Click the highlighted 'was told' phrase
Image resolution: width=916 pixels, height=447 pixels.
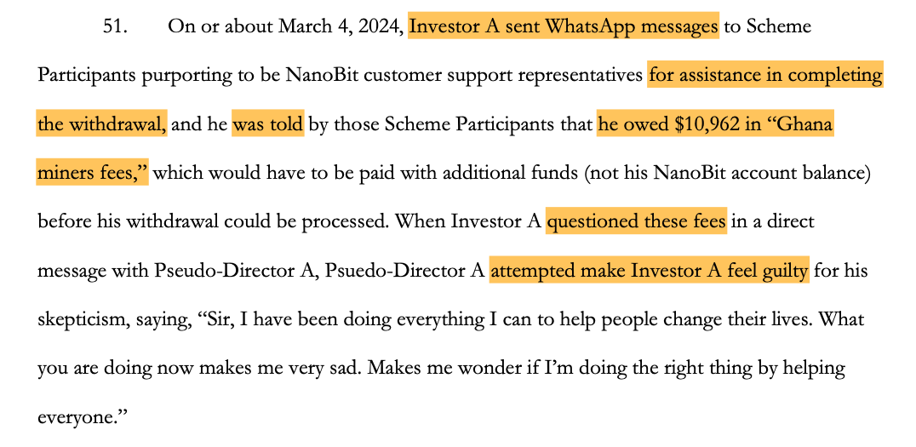[268, 123]
